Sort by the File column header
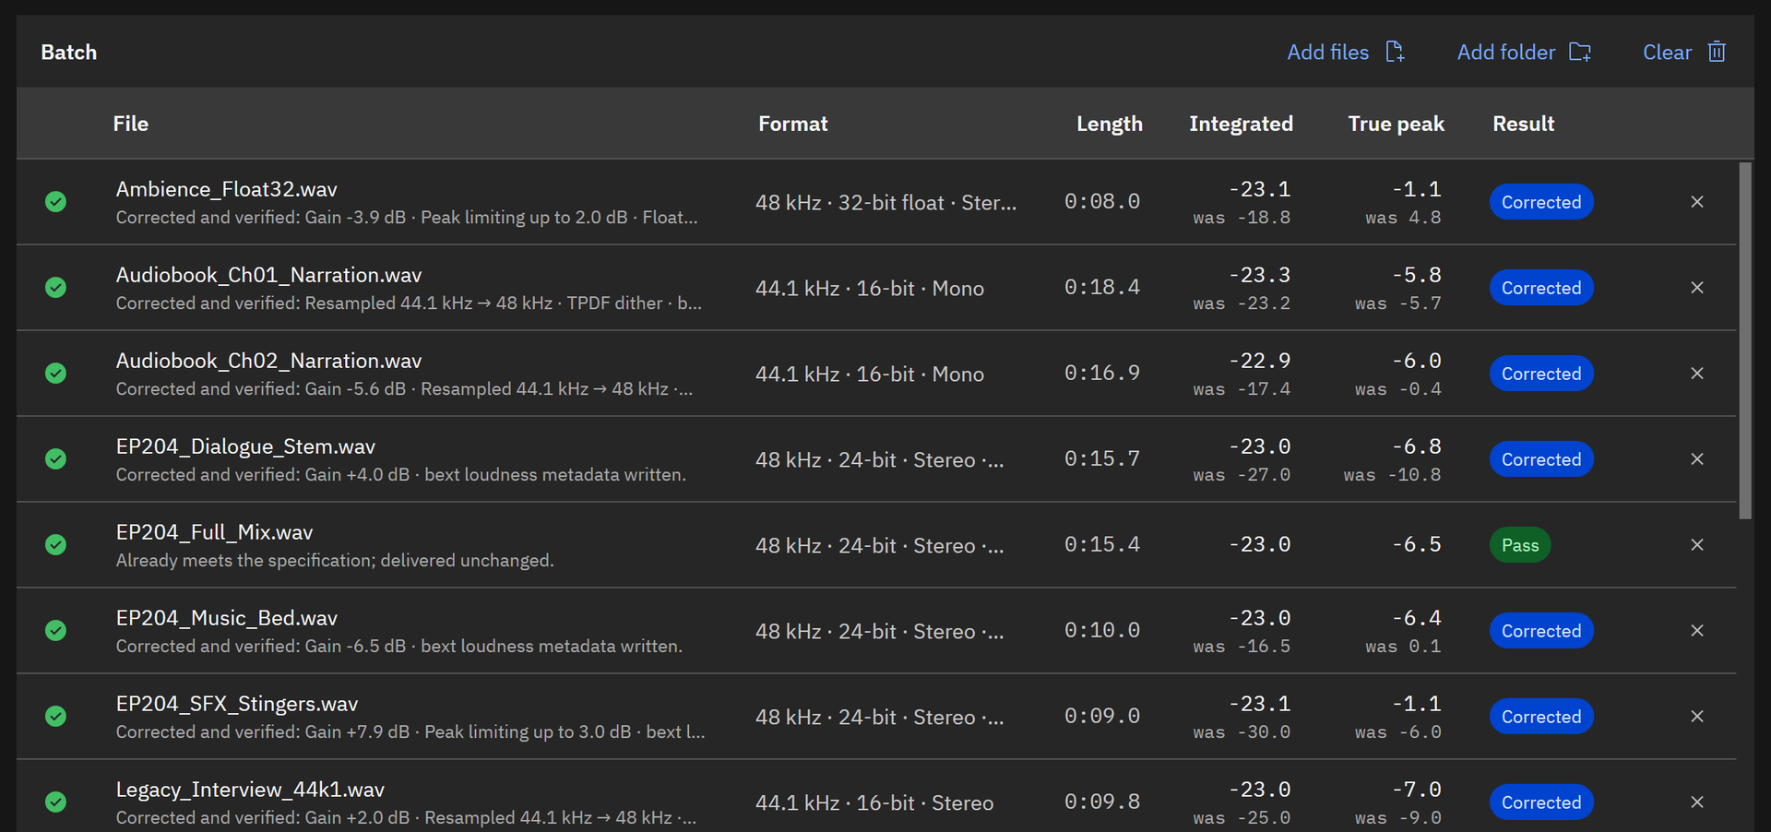The width and height of the screenshot is (1771, 832). point(131,124)
